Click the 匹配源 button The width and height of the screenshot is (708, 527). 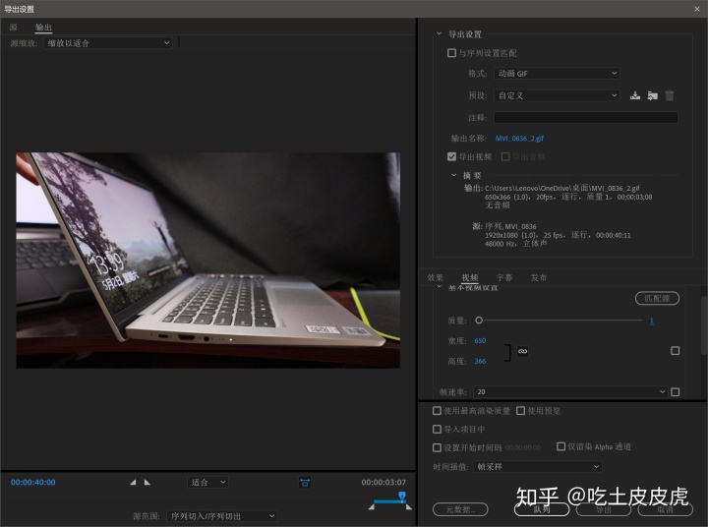[x=657, y=298]
